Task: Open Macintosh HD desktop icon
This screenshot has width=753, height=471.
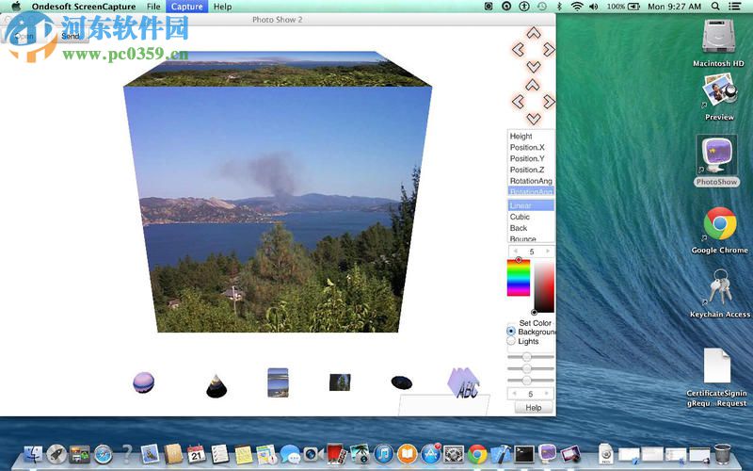Action: [x=718, y=43]
